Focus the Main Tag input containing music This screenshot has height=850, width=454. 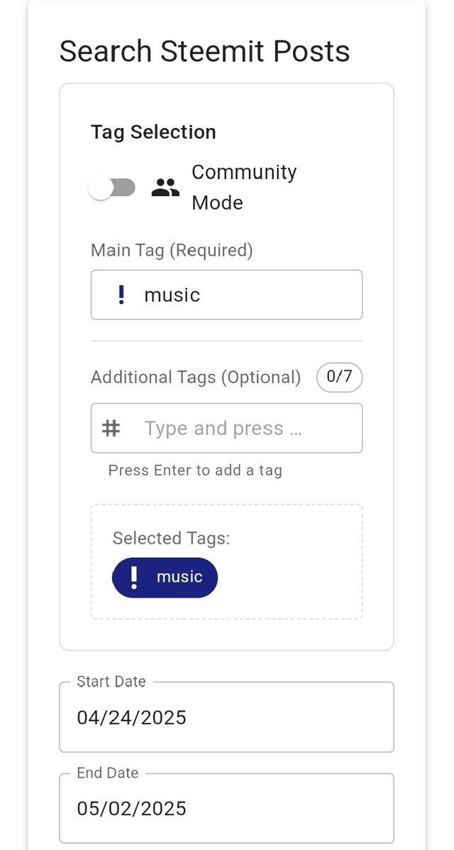[226, 295]
